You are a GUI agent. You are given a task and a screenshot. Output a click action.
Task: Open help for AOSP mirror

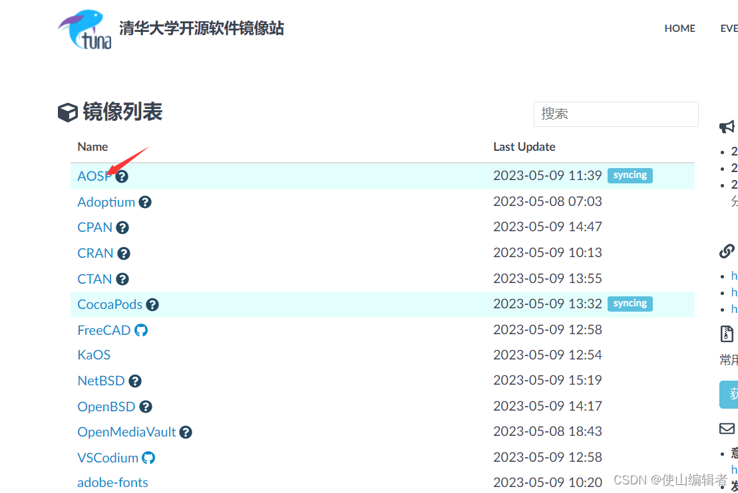pos(122,176)
